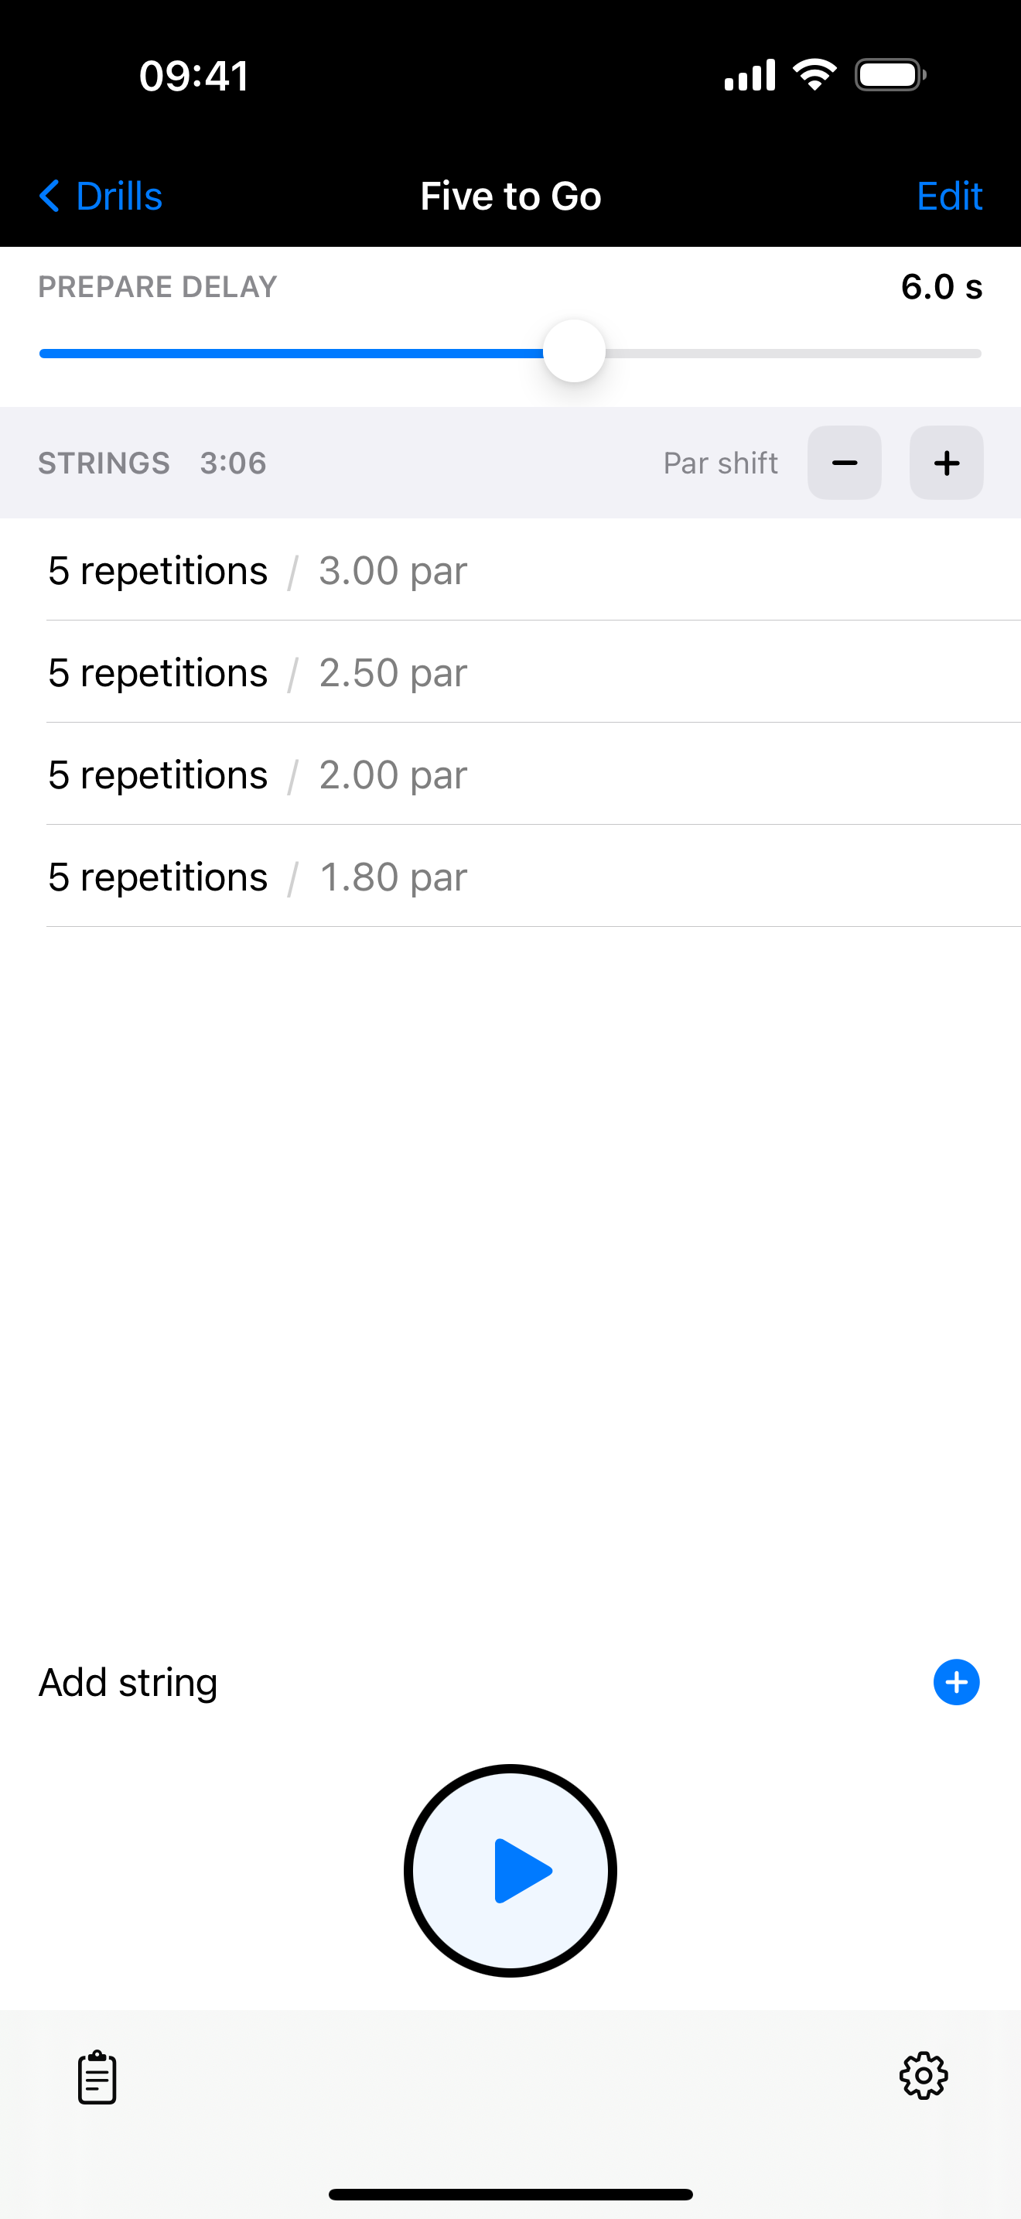This screenshot has height=2219, width=1021.
Task: Tap the Wi-Fi icon in status bar
Action: tap(814, 75)
